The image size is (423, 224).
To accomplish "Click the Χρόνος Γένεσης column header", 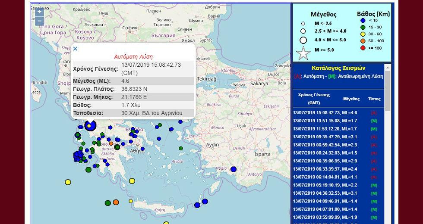I will (x=314, y=99).
